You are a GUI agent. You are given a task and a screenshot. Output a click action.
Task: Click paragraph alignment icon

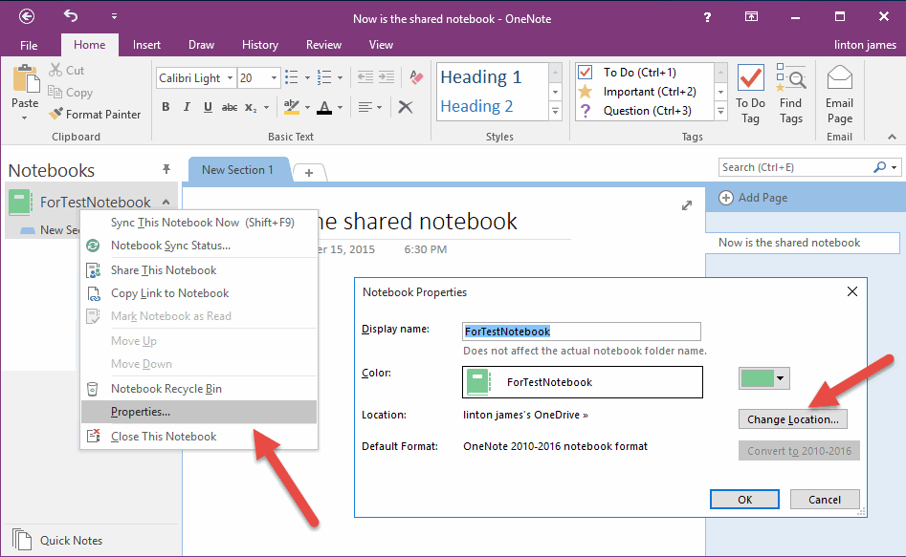(x=365, y=107)
